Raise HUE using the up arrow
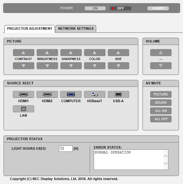 tap(118, 53)
